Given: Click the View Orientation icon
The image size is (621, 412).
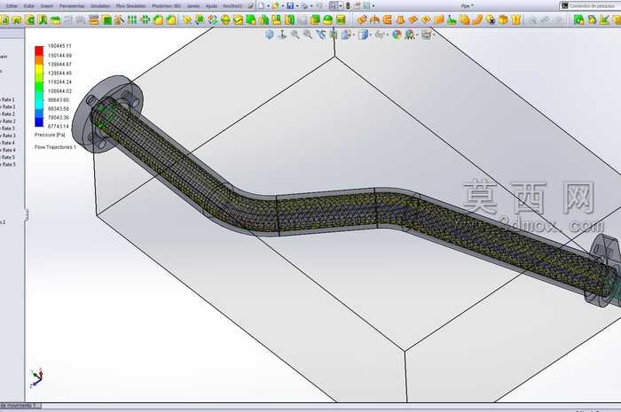Looking at the screenshot, I should coord(346,35).
